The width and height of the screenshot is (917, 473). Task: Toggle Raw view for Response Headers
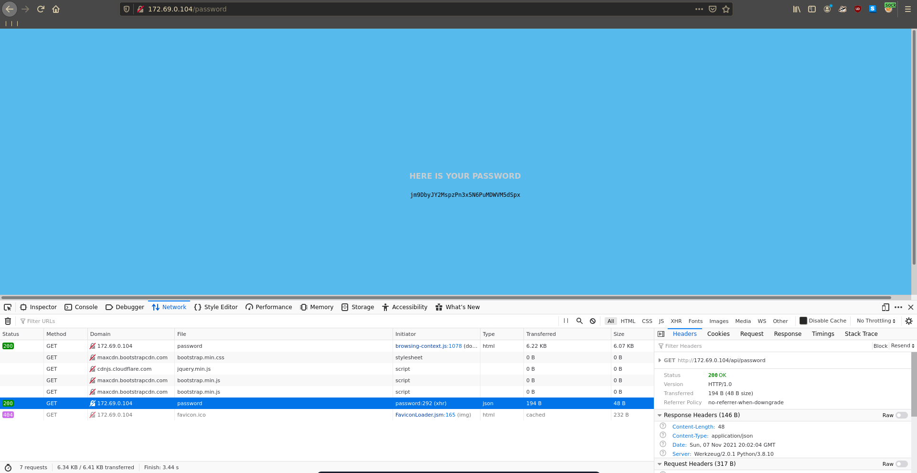pyautogui.click(x=901, y=415)
